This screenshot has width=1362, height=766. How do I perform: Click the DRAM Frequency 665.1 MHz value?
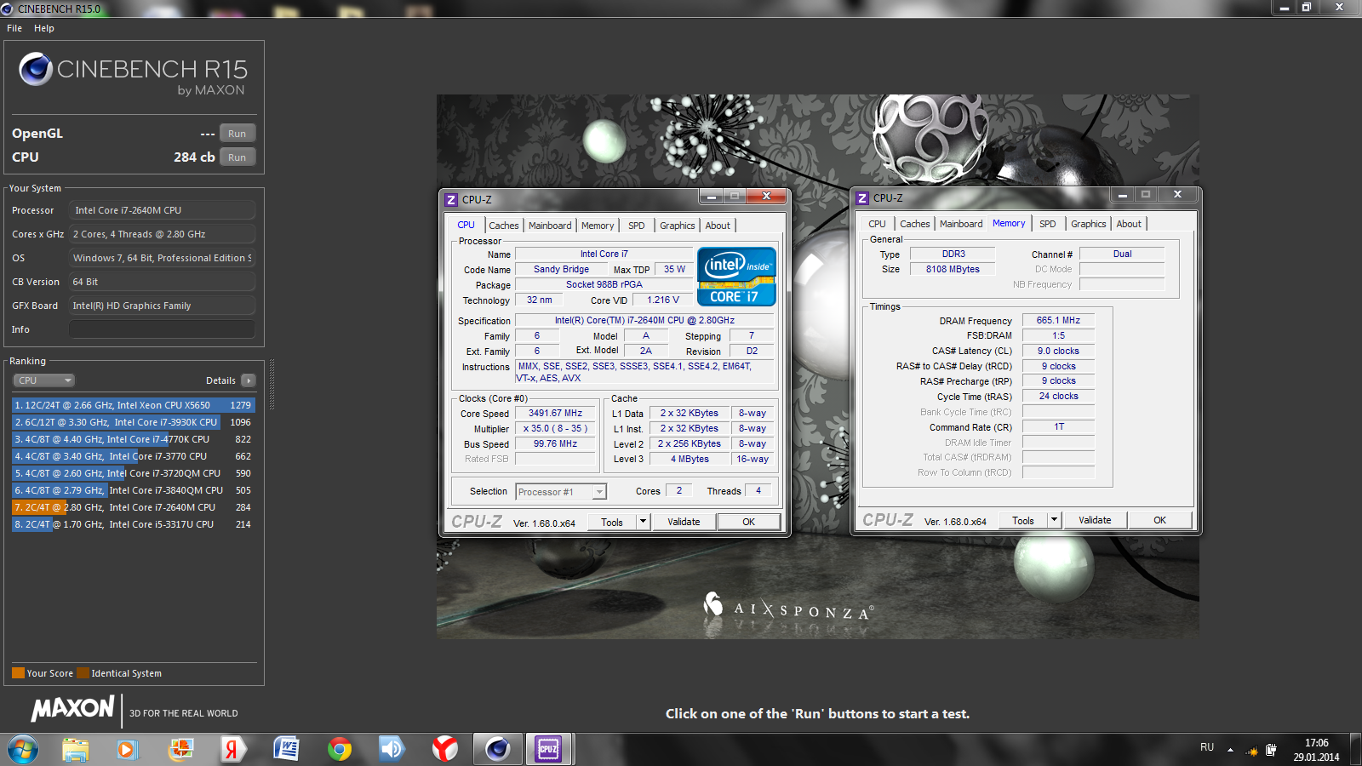[1058, 321]
